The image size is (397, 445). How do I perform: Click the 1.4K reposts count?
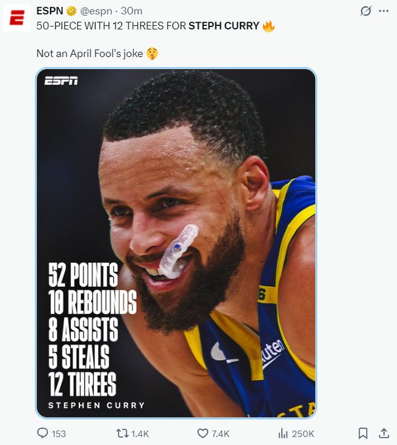[x=140, y=434]
